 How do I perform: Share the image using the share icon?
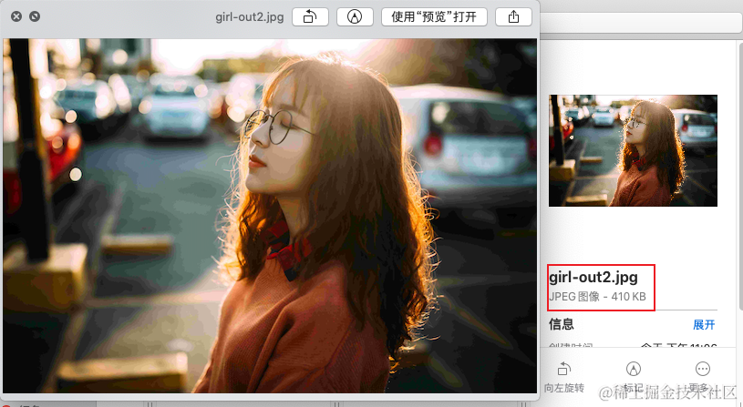(x=513, y=17)
